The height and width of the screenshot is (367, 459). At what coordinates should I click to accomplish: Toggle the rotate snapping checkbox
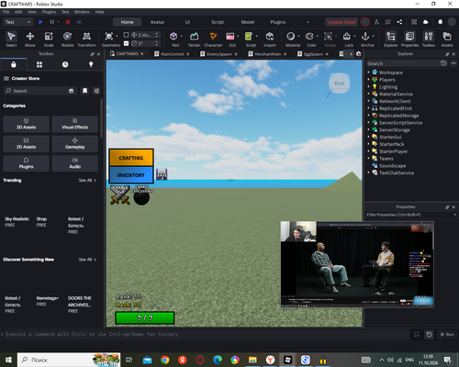point(126,43)
